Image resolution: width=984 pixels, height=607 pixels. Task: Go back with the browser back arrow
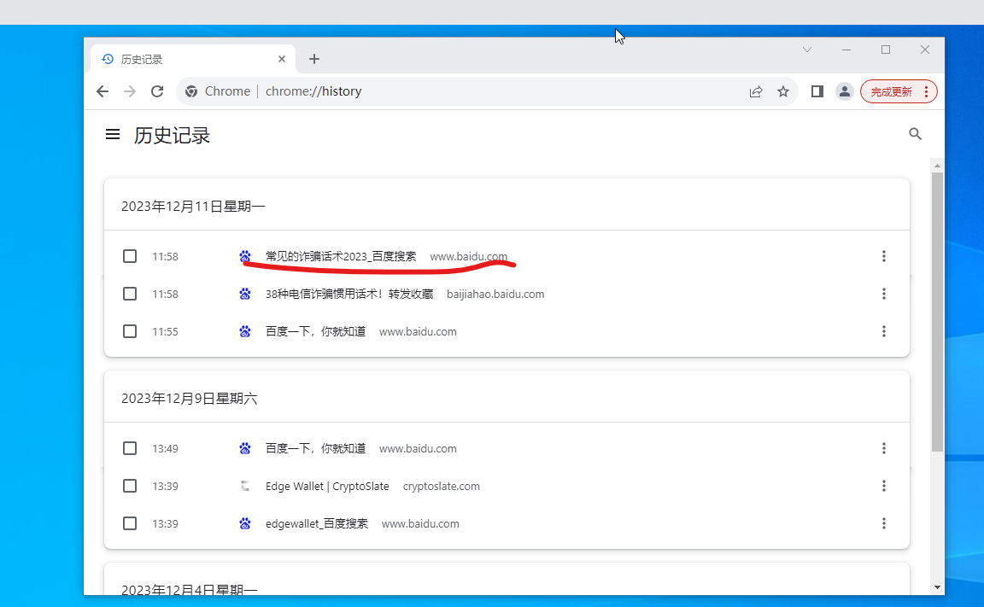(x=102, y=91)
